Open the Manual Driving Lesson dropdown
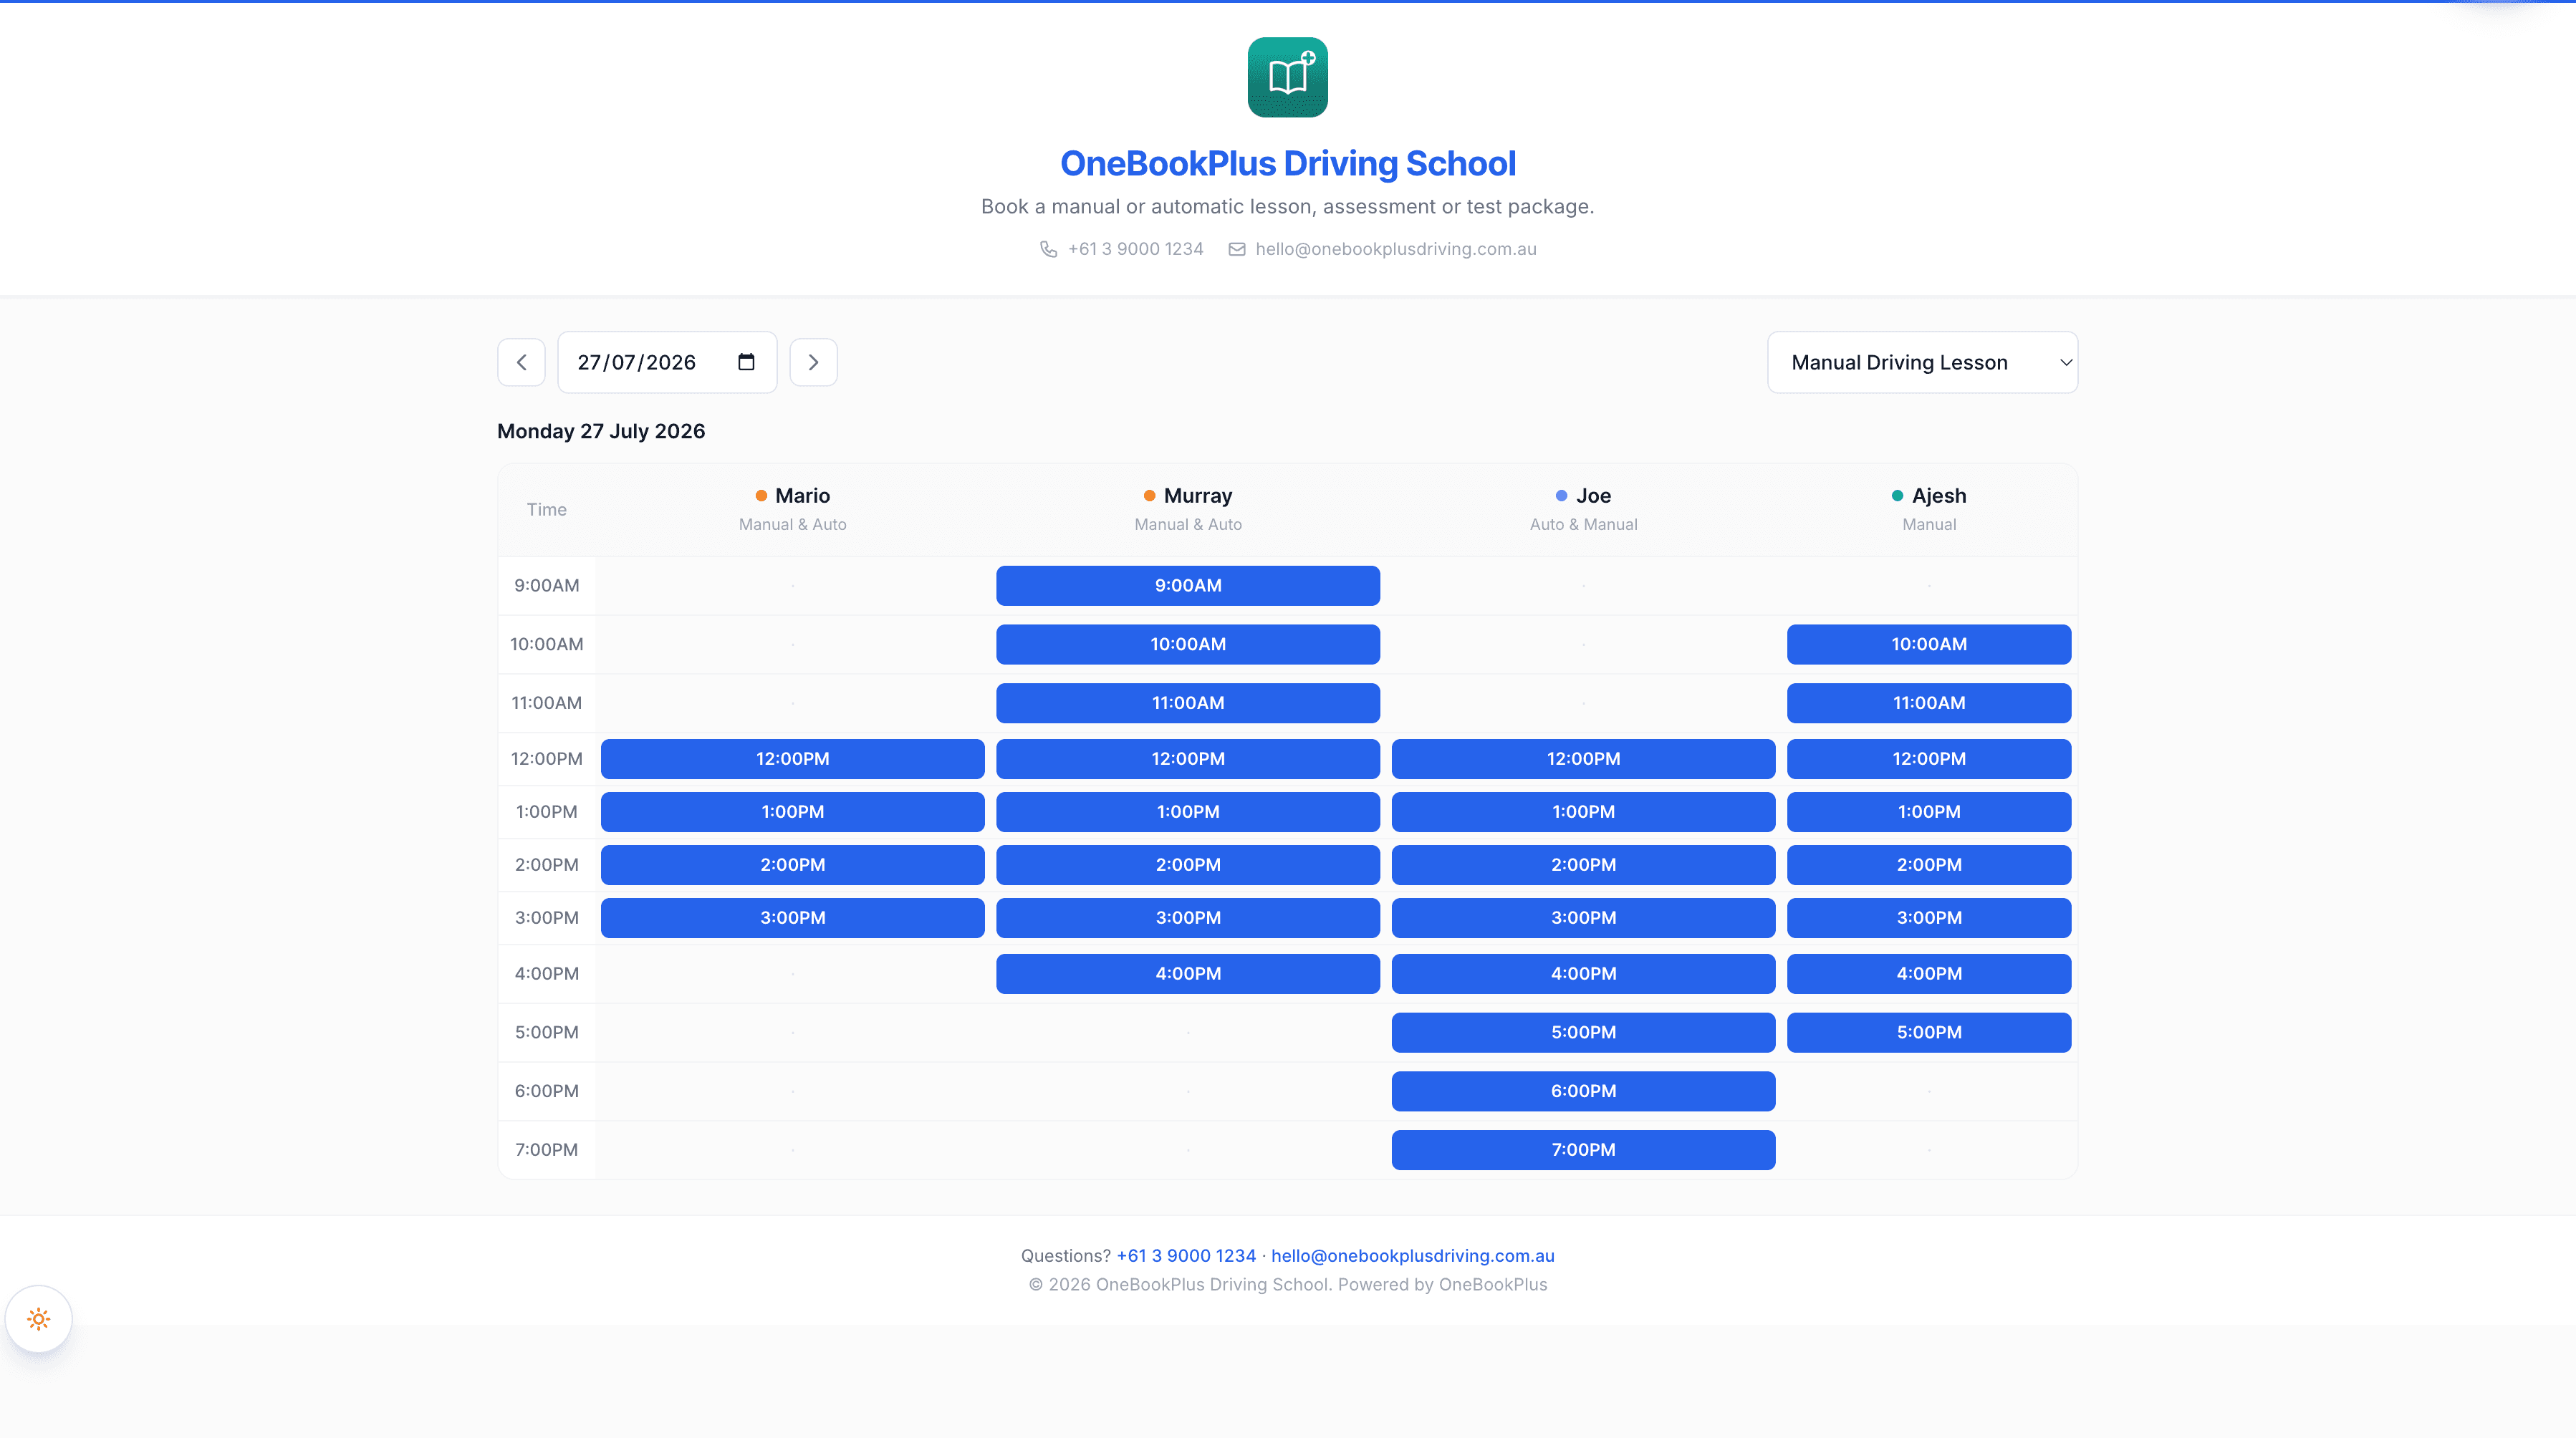Screen dimensions: 2576x1438 click(x=1922, y=362)
